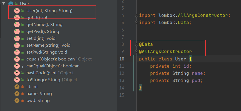Screen dimensions: 241x111
Task: Collapse the User class tree node
Action: tap(3, 4)
